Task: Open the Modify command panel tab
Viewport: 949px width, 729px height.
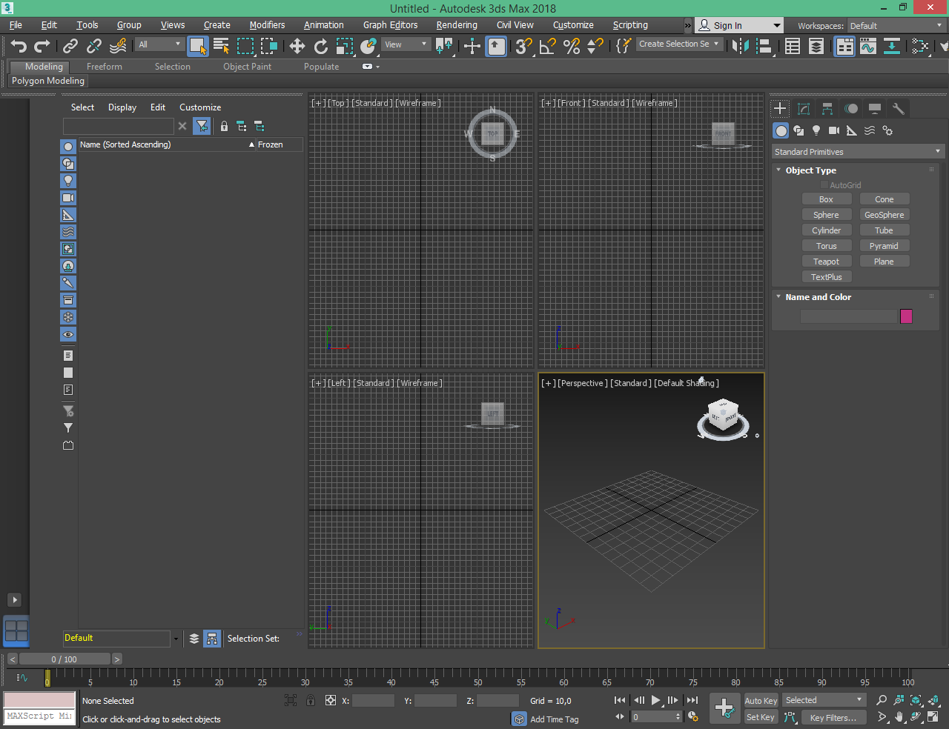Action: (804, 109)
